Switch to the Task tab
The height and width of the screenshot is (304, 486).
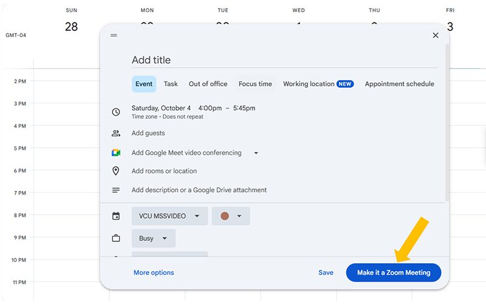point(171,84)
